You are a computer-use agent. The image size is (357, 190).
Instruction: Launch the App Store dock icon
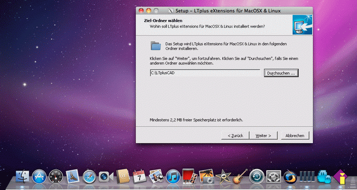[39, 177]
